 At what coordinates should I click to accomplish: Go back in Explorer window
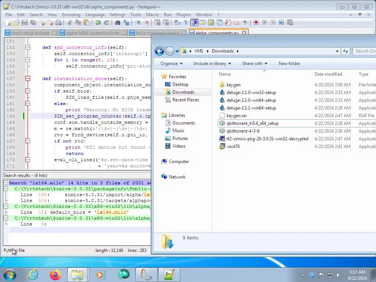point(159,51)
